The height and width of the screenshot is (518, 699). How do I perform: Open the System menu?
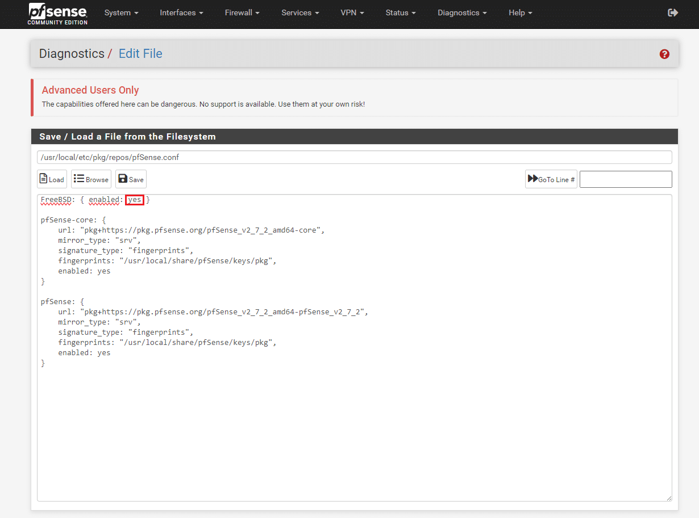[121, 12]
